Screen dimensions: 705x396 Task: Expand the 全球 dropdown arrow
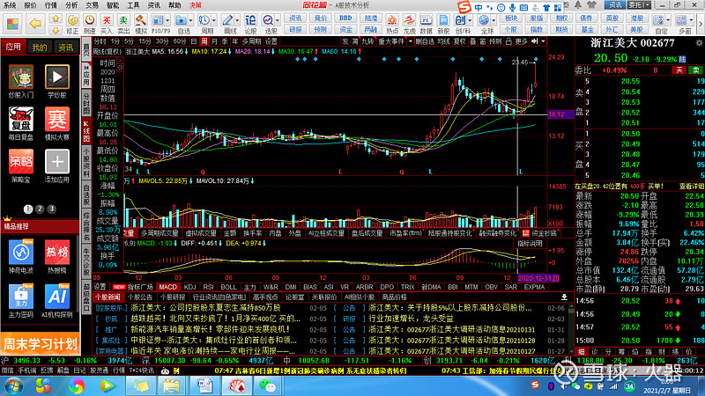[493, 20]
